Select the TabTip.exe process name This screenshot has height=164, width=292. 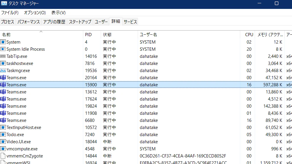17,56
